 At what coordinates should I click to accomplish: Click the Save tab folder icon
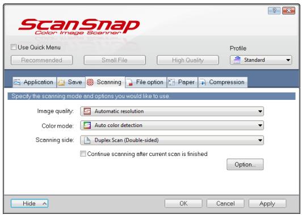coord(61,82)
